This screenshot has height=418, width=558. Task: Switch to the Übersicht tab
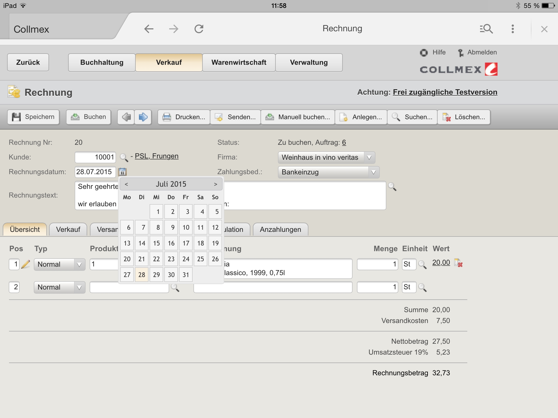pos(25,229)
